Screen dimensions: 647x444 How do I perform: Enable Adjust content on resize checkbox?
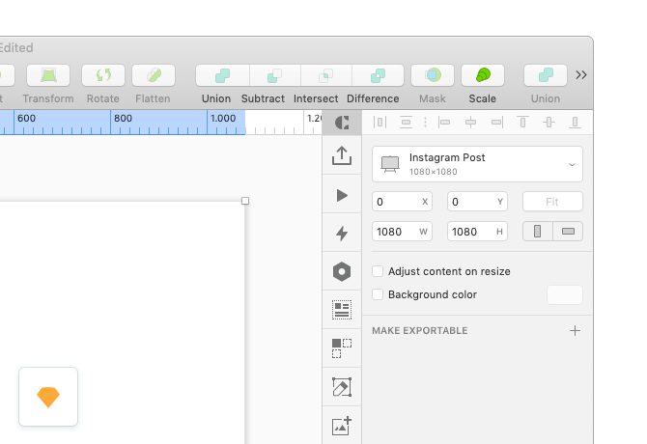click(378, 271)
